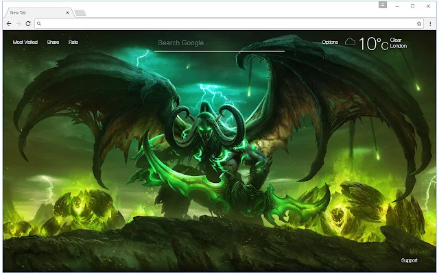Focus the browser address bar
439x274 pixels.
coord(229,24)
